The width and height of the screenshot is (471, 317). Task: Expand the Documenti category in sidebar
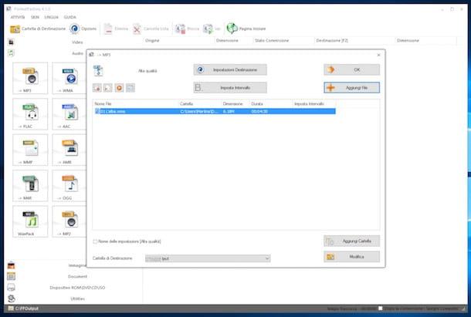tap(77, 276)
